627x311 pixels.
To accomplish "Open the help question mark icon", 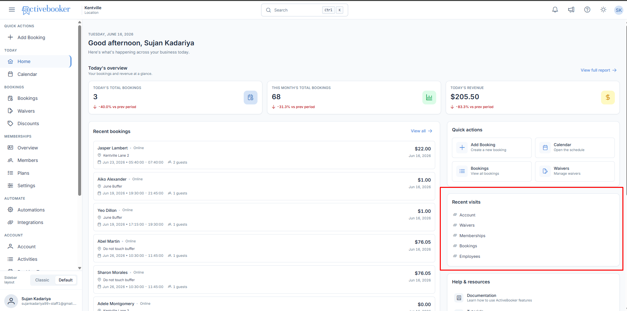I will point(587,10).
